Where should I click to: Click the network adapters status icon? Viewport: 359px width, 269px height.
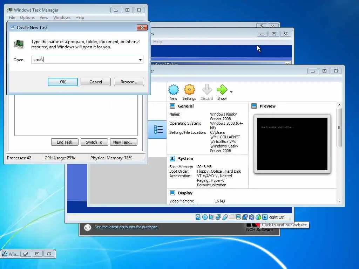pyautogui.click(x=218, y=217)
